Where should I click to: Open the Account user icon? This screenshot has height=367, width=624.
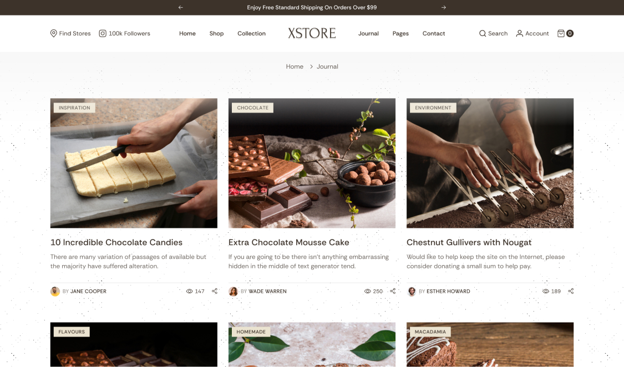(519, 33)
